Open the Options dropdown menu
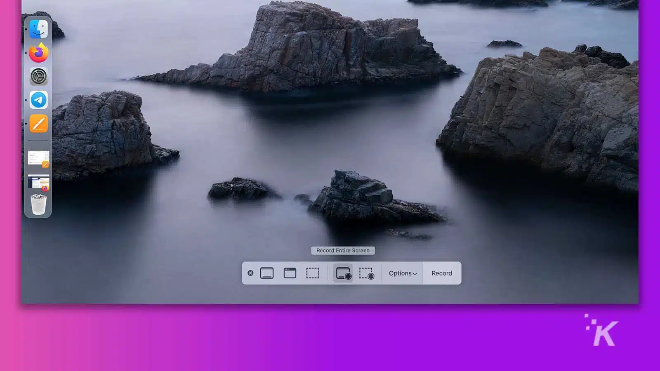660x371 pixels. click(402, 273)
